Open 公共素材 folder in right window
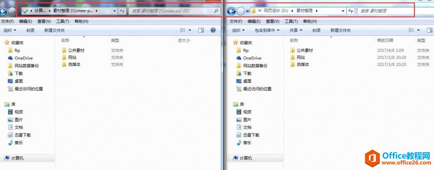This screenshot has height=170, width=434. pyautogui.click(x=302, y=50)
